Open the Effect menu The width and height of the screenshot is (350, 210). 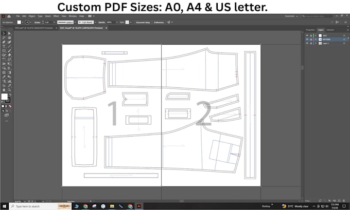(56, 16)
